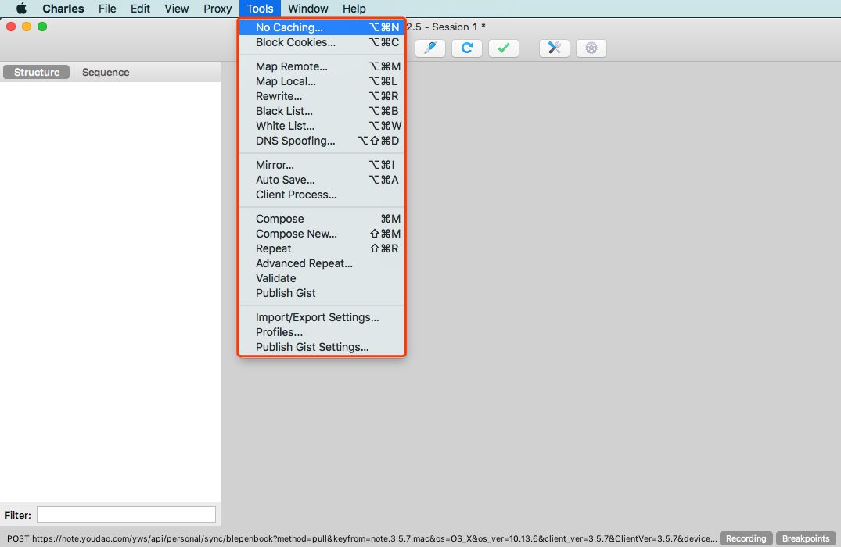Select Map Remote... menu item
The height and width of the screenshot is (547, 841).
(322, 66)
